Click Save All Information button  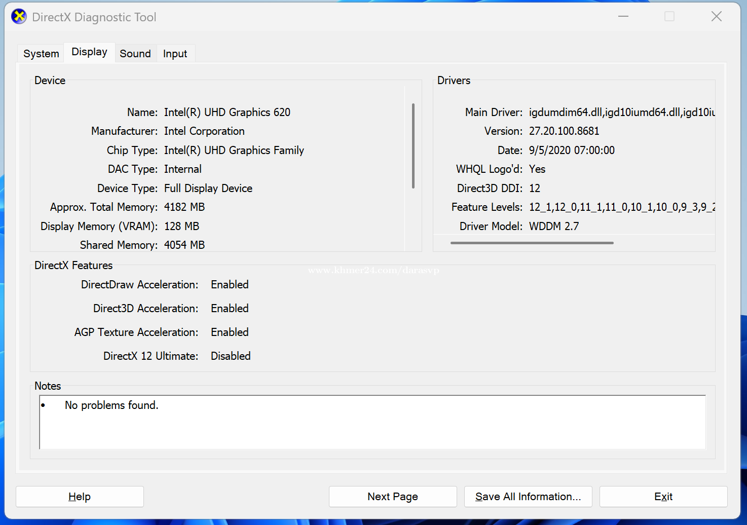point(528,497)
